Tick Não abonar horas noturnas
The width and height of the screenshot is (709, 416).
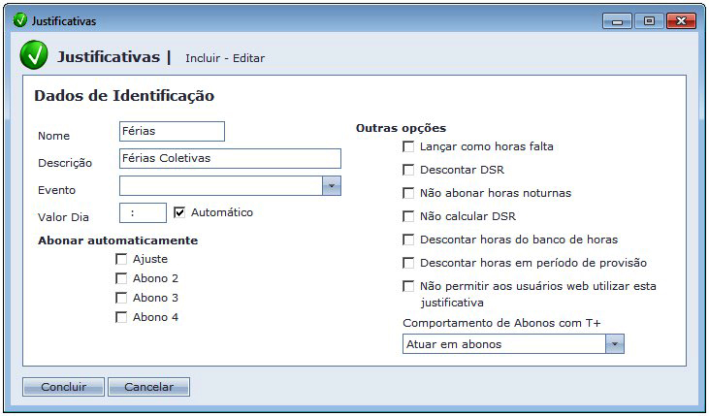[x=408, y=193]
